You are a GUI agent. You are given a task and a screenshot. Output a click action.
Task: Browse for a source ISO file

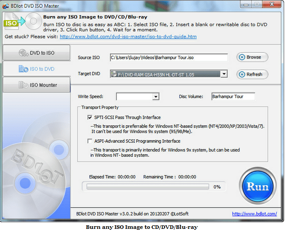click(252, 57)
